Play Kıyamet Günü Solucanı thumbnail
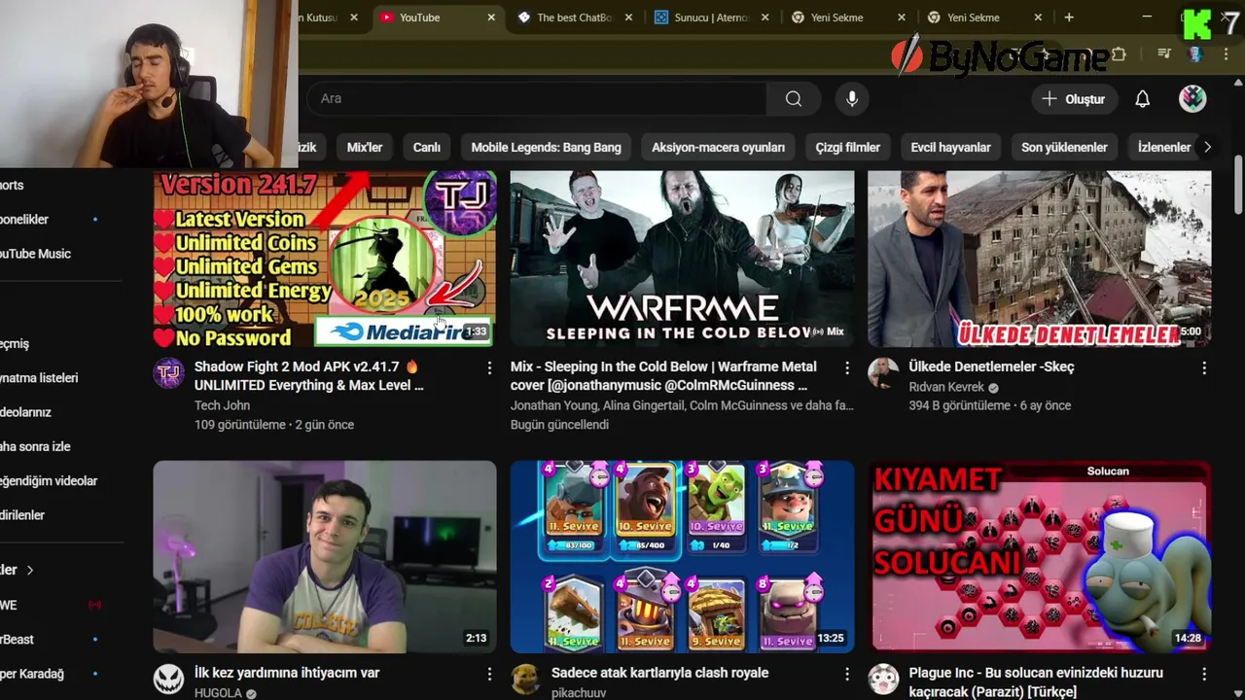Image resolution: width=1245 pixels, height=700 pixels. [1040, 556]
